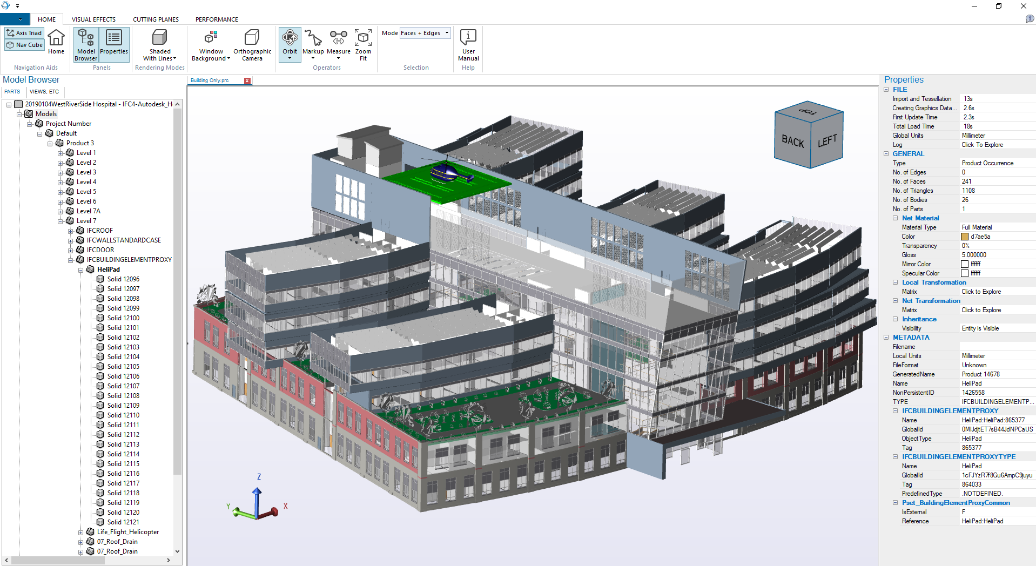Click the Log 'Click To Explore' link
1036x566 pixels.
[982, 145]
